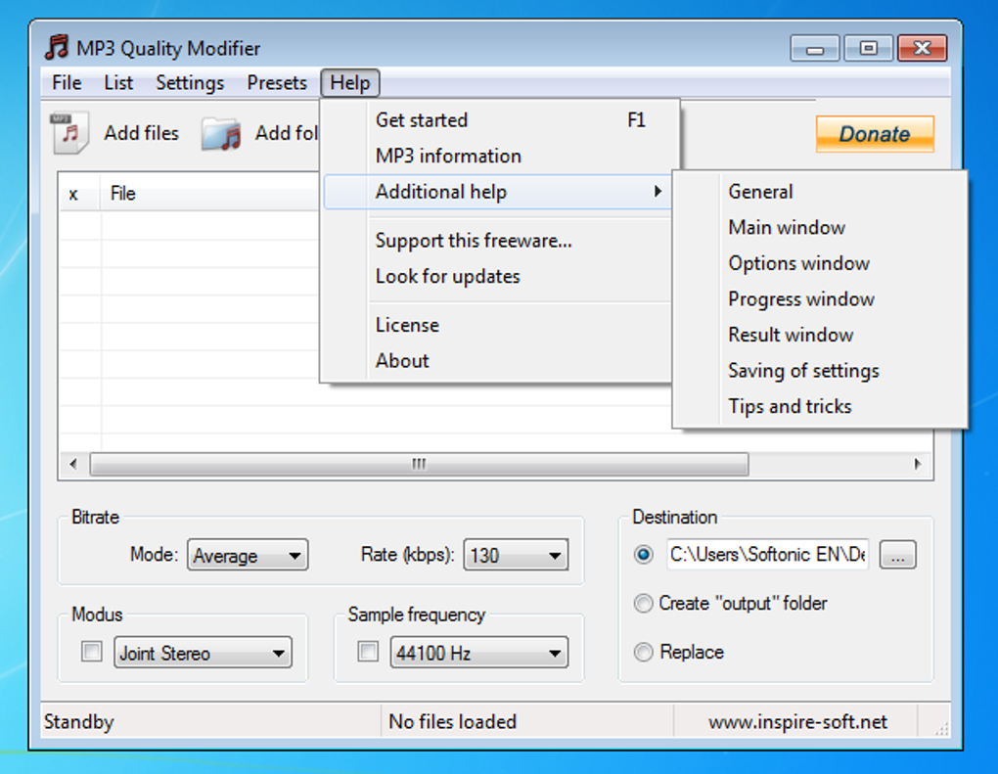Screen dimensions: 998x774
Task: Open the bitrate Mode dropdown showing Average
Action: (x=248, y=555)
